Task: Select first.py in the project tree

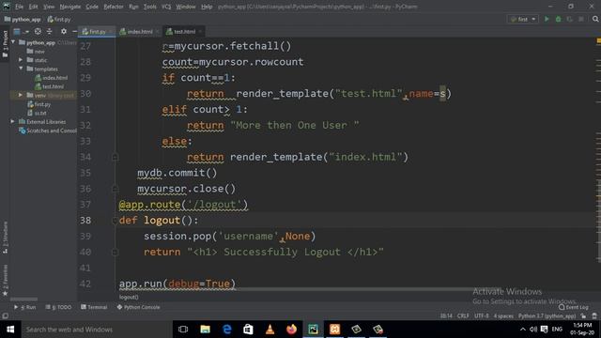Action: pos(39,104)
